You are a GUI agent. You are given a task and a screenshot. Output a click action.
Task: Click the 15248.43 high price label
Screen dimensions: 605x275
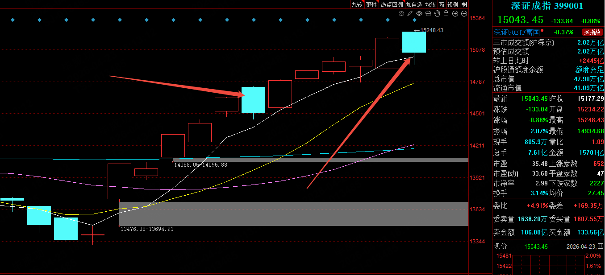(x=431, y=30)
